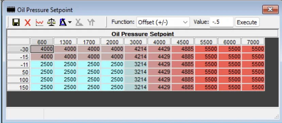This screenshot has height=123, width=282.
Task: Select the 4000 column header
Action: pyautogui.click(x=159, y=41)
